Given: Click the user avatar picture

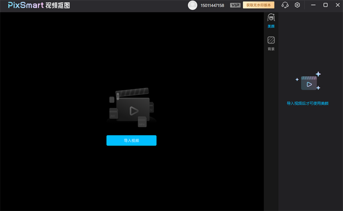Looking at the screenshot, I should pos(193,5).
